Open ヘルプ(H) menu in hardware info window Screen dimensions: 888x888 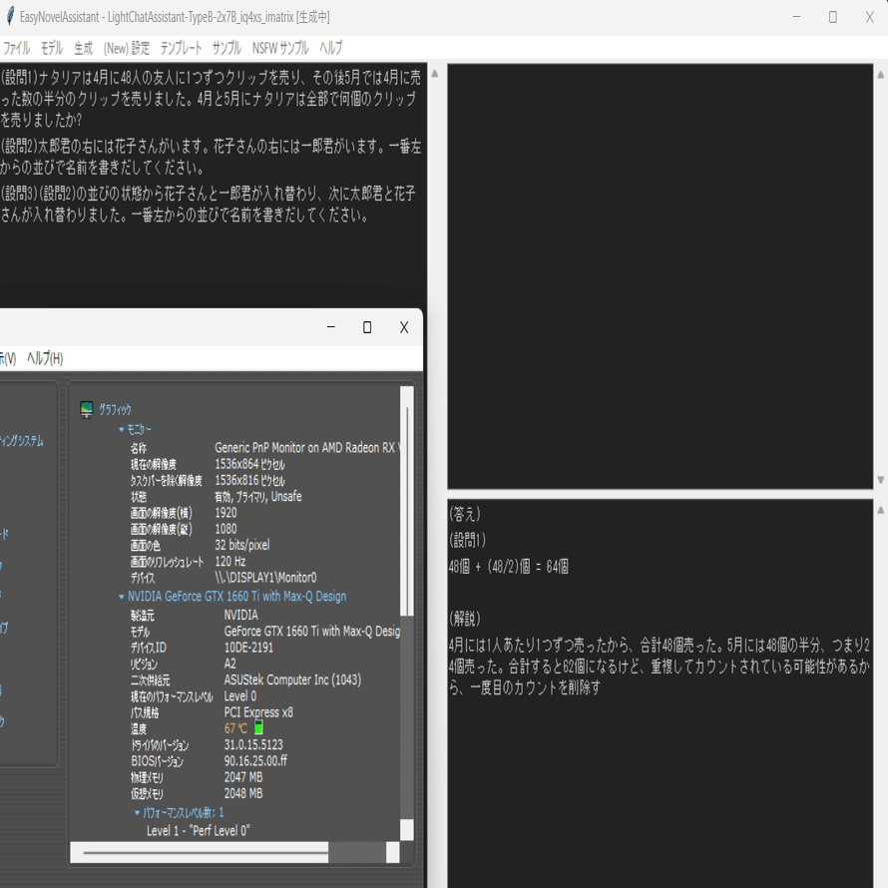pyautogui.click(x=45, y=358)
